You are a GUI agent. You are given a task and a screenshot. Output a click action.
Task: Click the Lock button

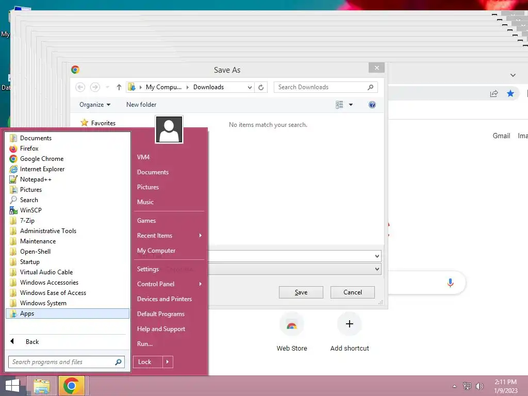(x=148, y=362)
